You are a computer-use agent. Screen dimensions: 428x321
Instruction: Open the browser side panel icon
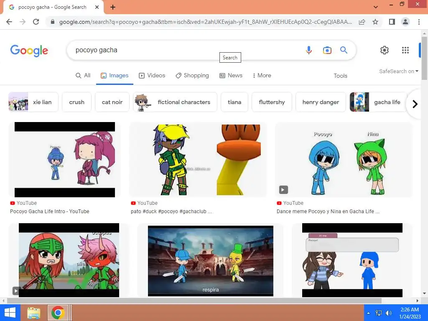[x=392, y=22]
